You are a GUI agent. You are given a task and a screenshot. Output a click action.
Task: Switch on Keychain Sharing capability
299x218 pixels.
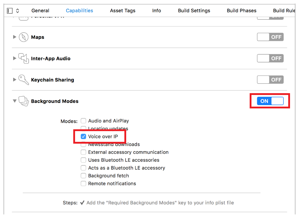(x=270, y=80)
